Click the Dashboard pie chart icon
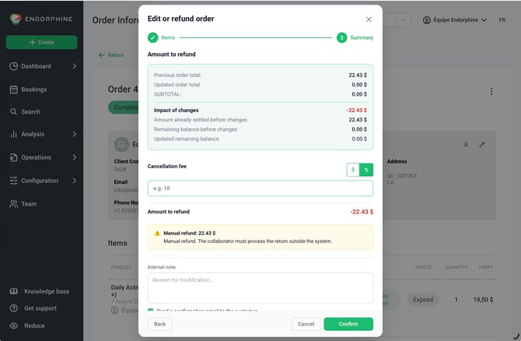This screenshot has width=521, height=341. 14,66
